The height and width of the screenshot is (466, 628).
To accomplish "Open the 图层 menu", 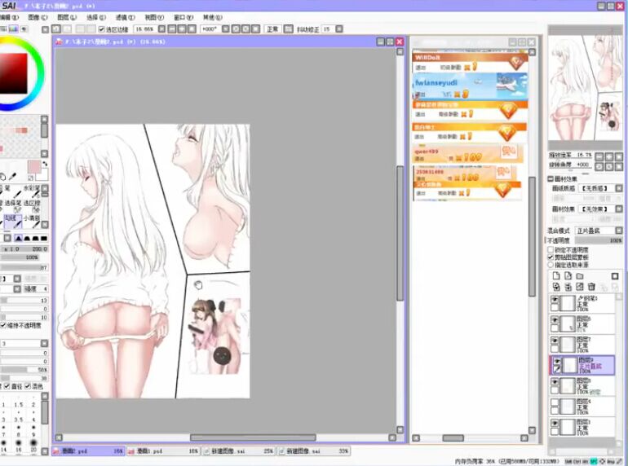I will click(x=67, y=17).
